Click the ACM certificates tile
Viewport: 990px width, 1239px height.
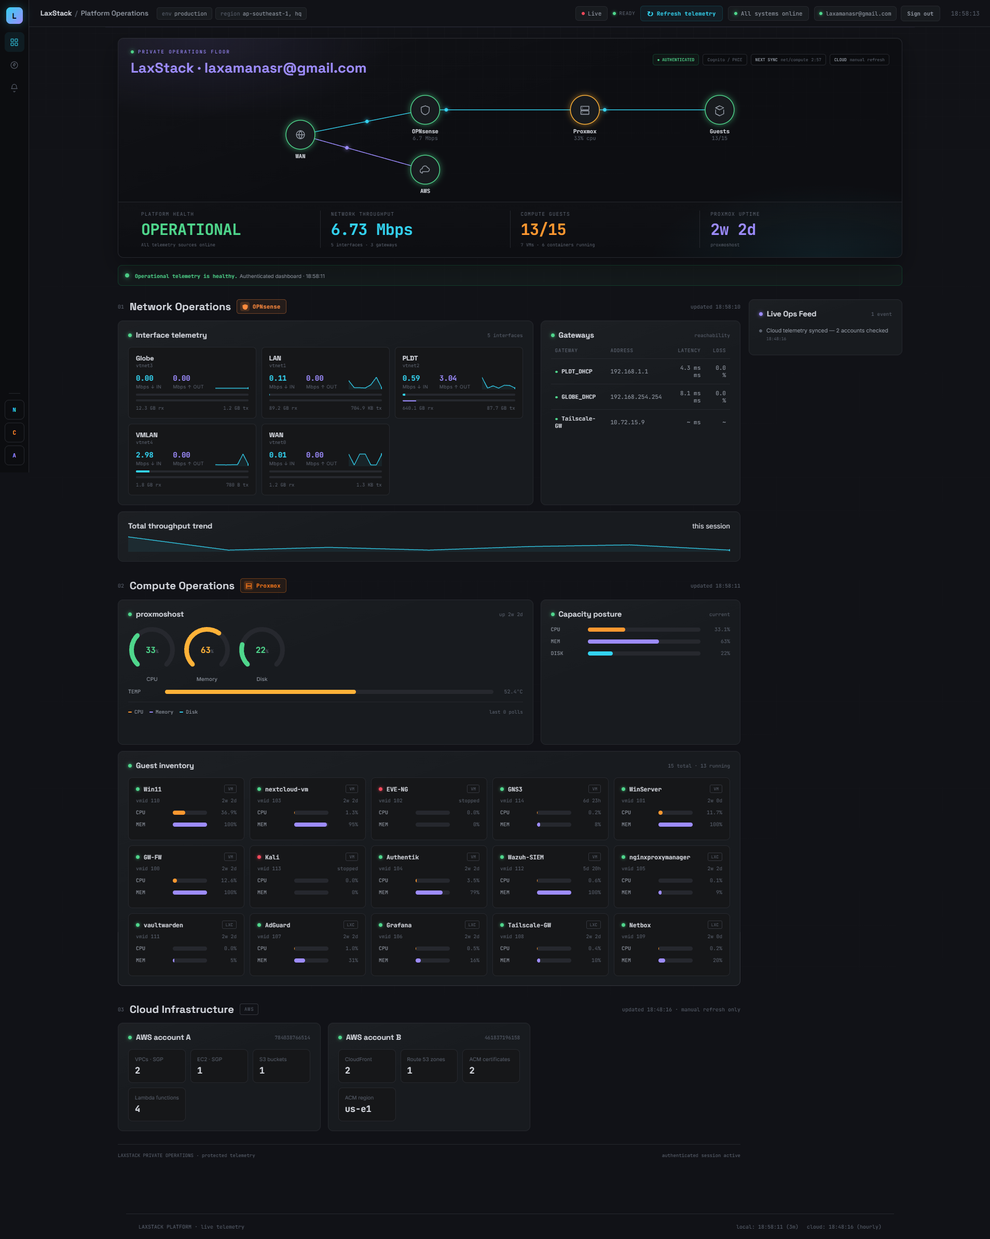click(491, 1066)
